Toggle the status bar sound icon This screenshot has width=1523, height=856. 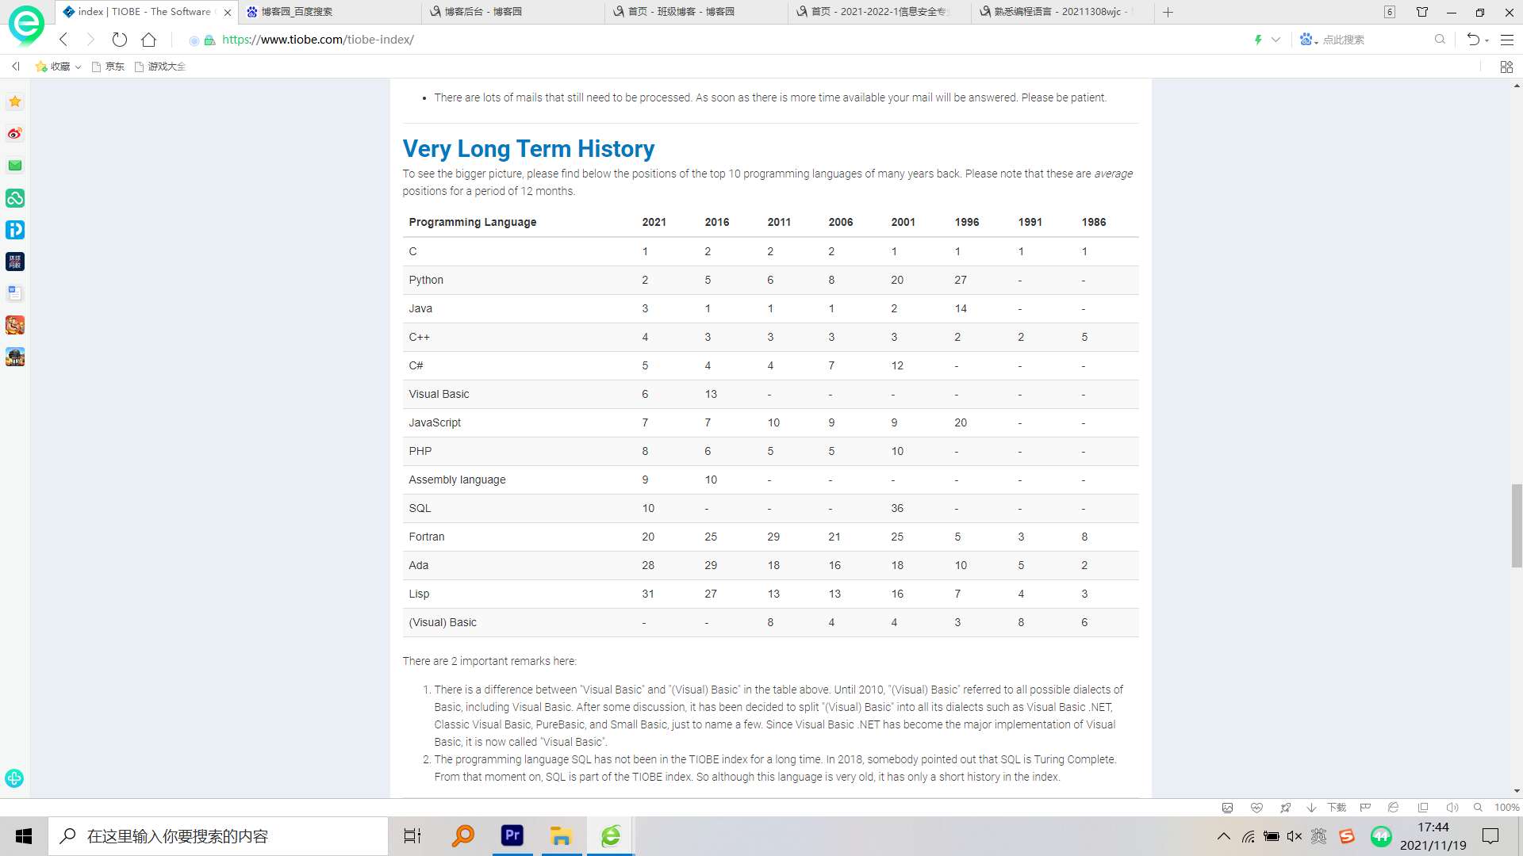1452,808
